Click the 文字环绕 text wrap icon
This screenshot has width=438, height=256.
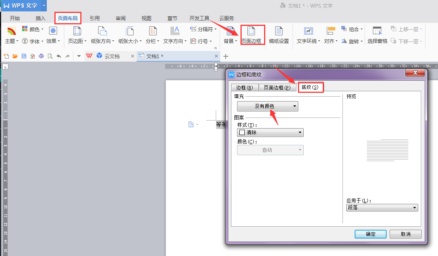pyautogui.click(x=308, y=31)
